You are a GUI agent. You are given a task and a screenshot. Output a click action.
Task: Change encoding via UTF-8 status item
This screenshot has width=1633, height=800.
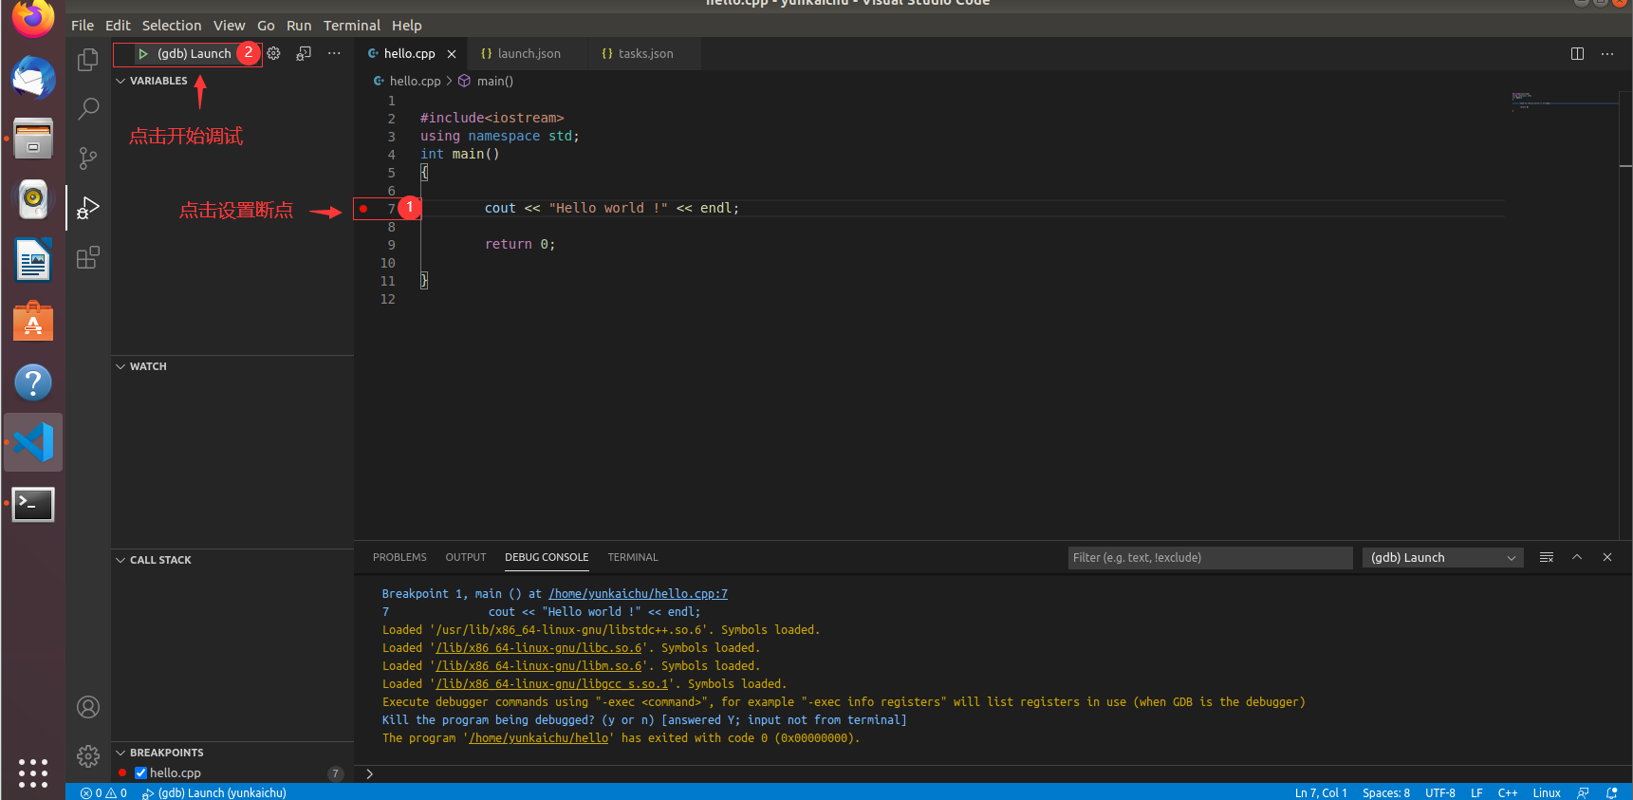(1440, 792)
